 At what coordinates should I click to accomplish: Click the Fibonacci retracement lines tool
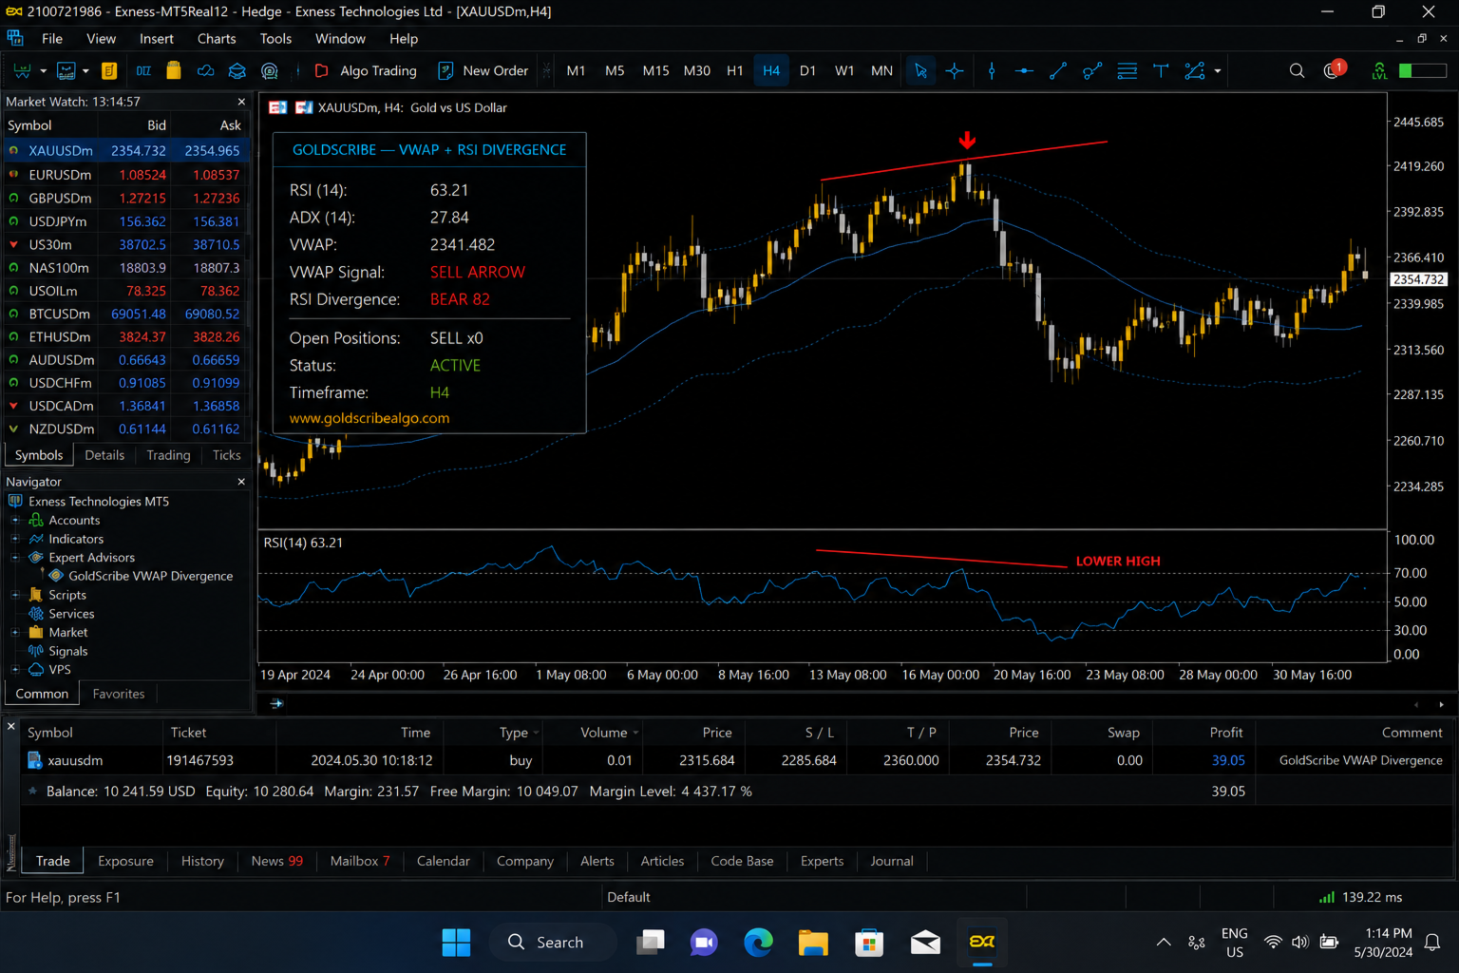tap(1127, 71)
